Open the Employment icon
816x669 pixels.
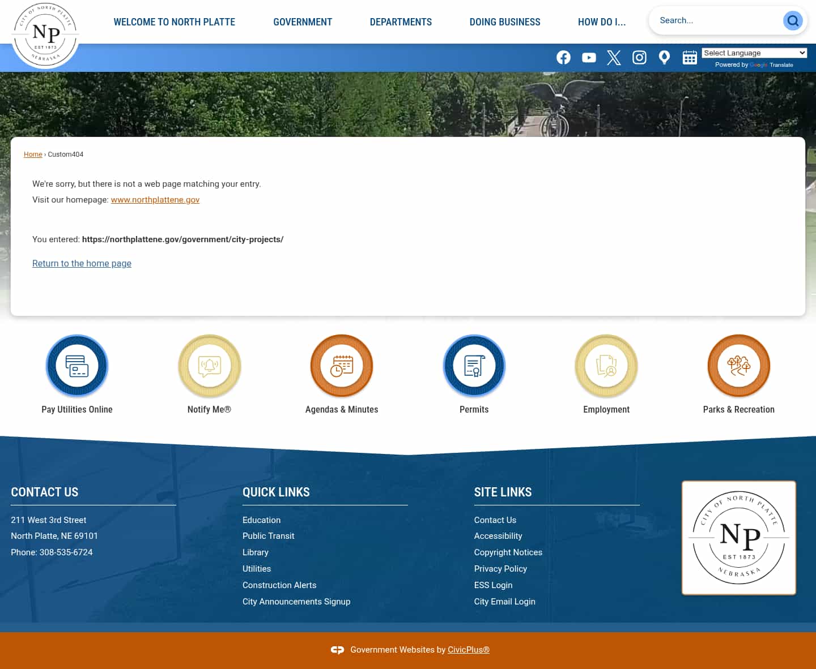pos(606,366)
